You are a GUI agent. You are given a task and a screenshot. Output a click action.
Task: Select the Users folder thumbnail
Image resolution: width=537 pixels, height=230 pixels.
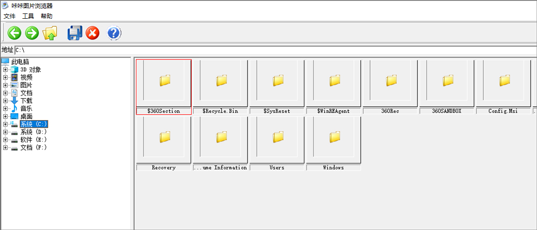pos(277,140)
